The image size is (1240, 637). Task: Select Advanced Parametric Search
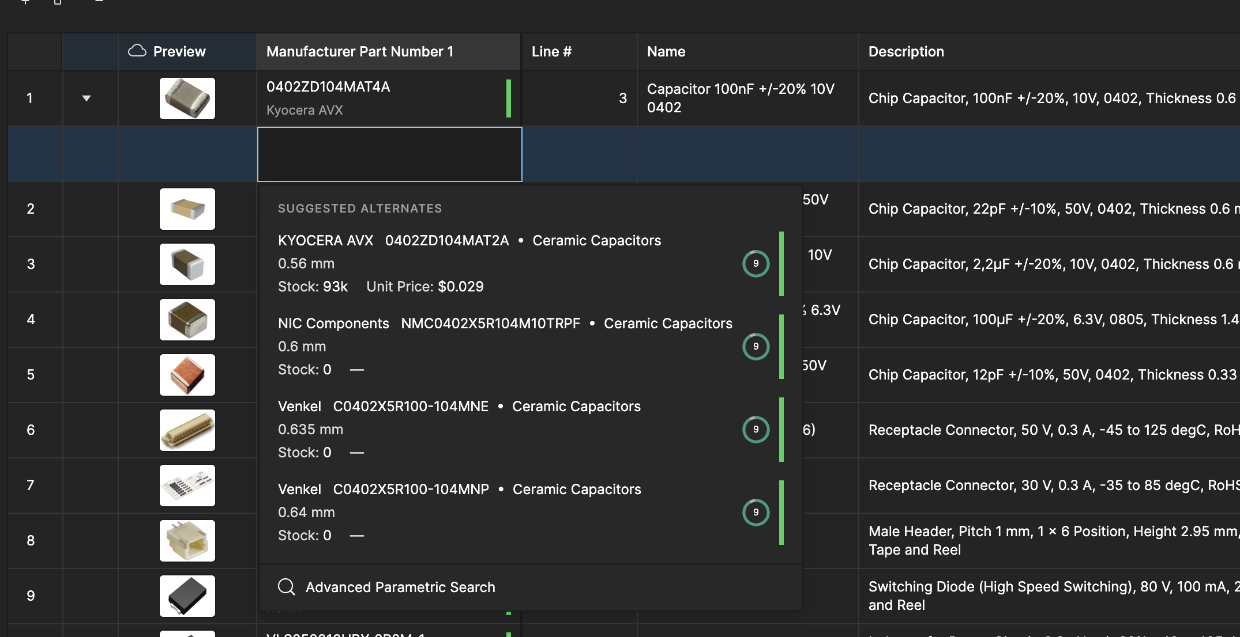point(400,587)
